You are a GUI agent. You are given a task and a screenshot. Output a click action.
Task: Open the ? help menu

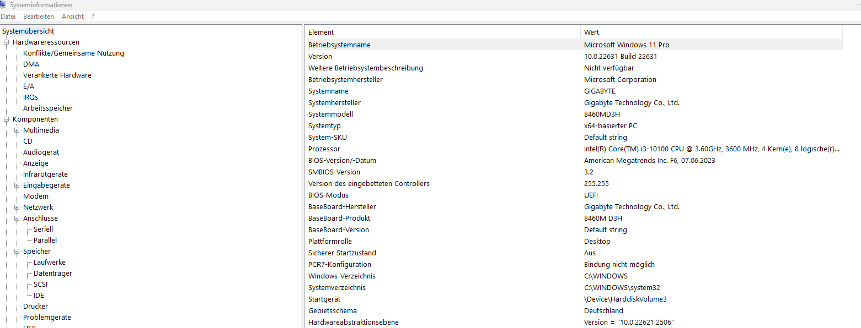93,17
